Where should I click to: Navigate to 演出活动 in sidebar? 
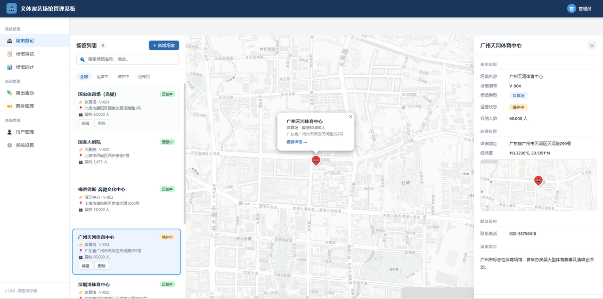coord(35,93)
